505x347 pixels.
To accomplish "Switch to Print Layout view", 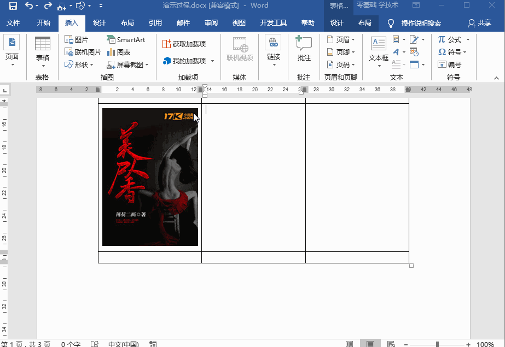I will [x=370, y=344].
